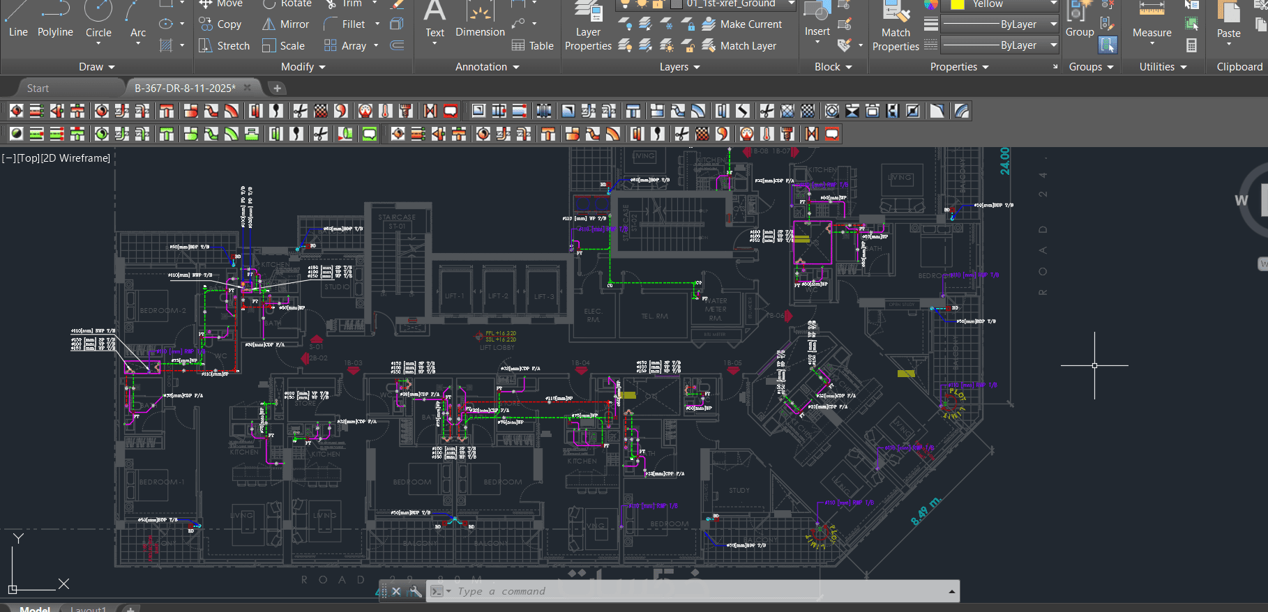Toggle group selection on/off button
Viewport: 1268px width, 612px height.
point(1107,45)
